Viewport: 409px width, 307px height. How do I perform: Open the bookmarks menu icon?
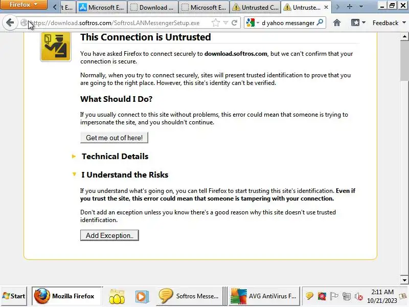click(358, 23)
